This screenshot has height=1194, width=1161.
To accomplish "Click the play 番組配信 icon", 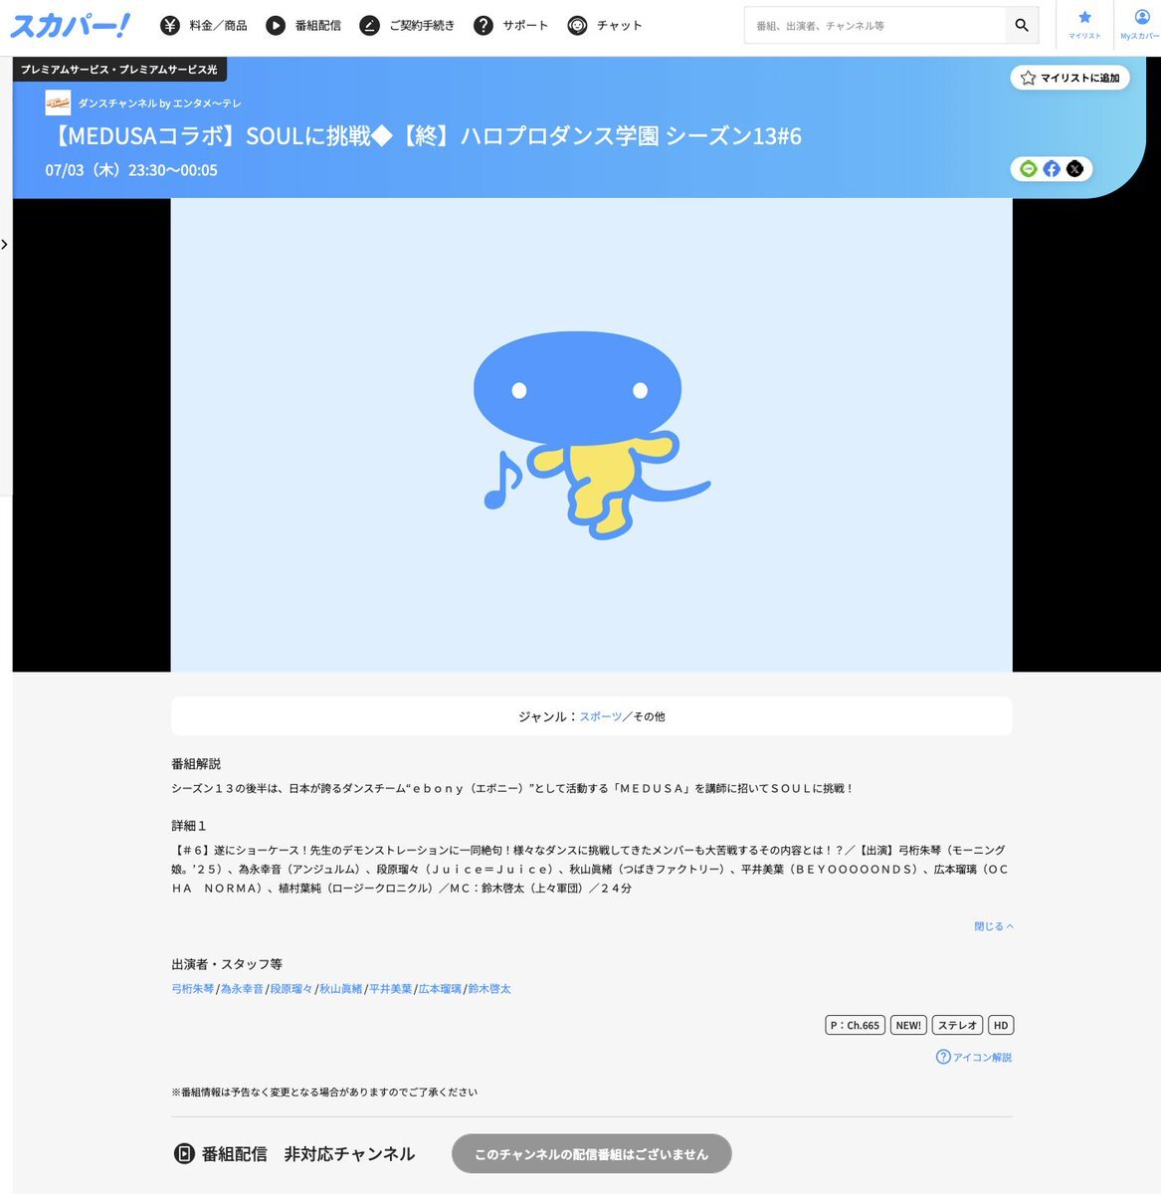I will click(x=276, y=26).
